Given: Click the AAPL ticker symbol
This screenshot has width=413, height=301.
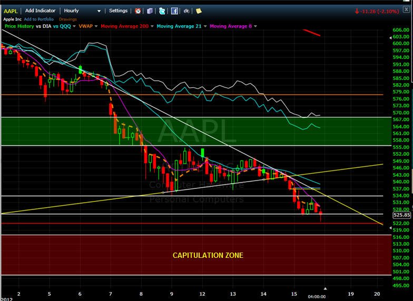Looking at the screenshot, I should coord(11,11).
